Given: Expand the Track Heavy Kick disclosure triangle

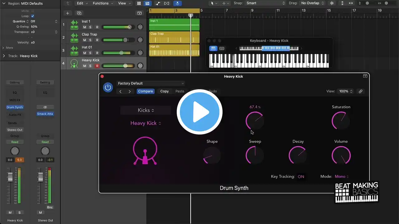Looking at the screenshot, I should coord(4,56).
